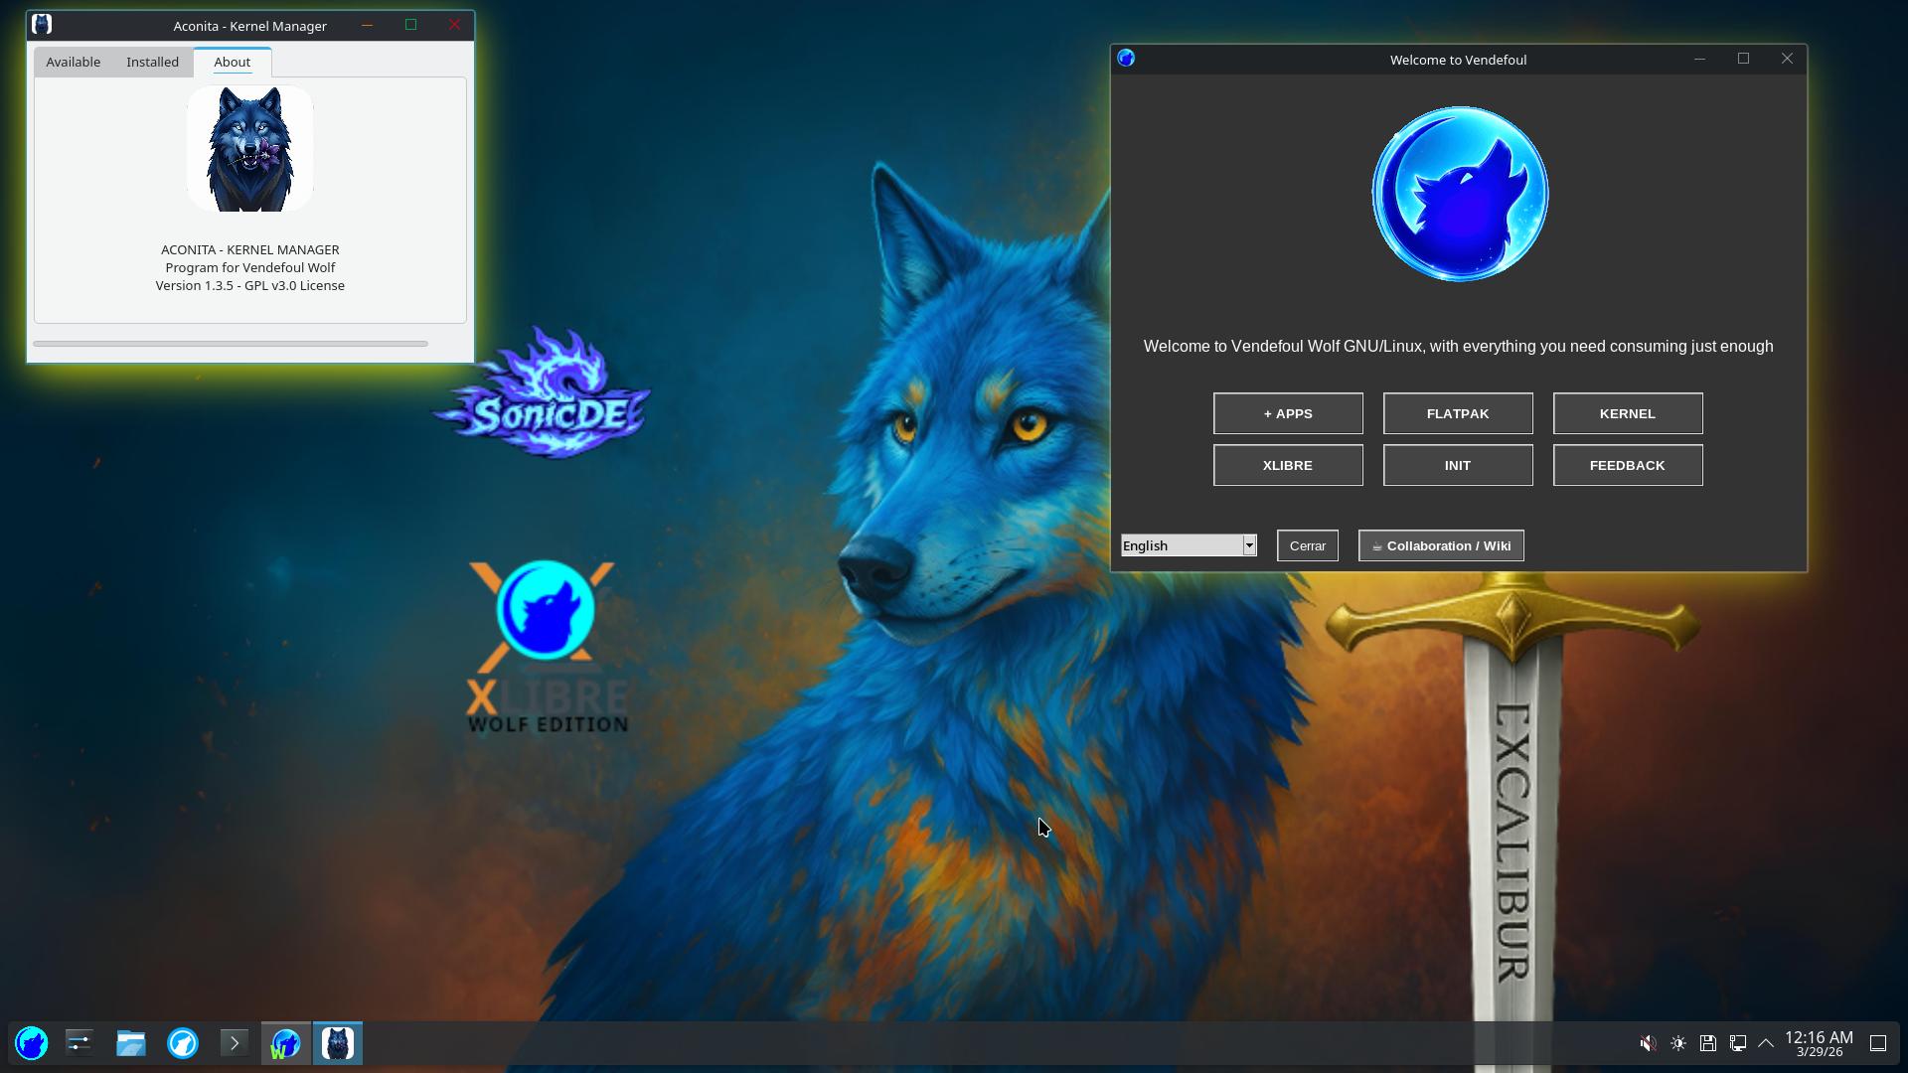Launch the file manager from the taskbar
Screen dimensions: 1908x1073
(131, 1043)
